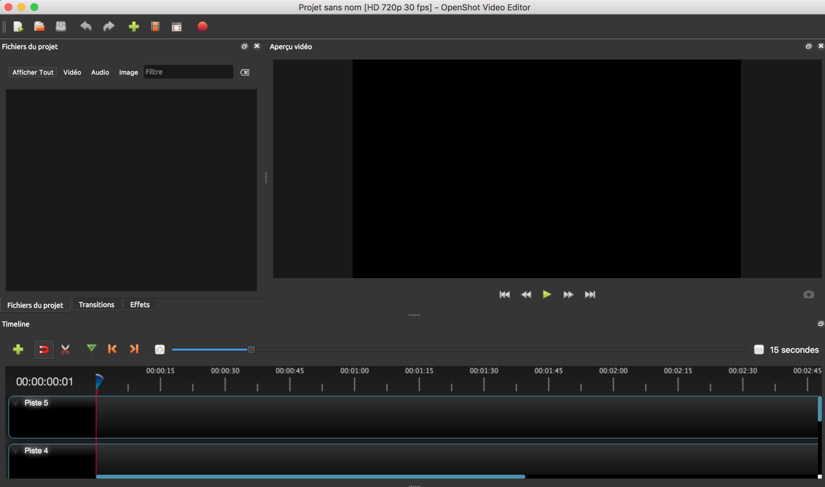Image resolution: width=825 pixels, height=487 pixels.
Task: Import files with the green plus
Action: 134,27
